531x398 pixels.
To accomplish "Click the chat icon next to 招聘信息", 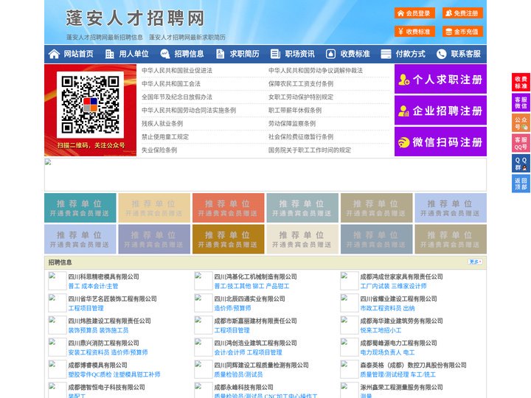I will click(165, 54).
